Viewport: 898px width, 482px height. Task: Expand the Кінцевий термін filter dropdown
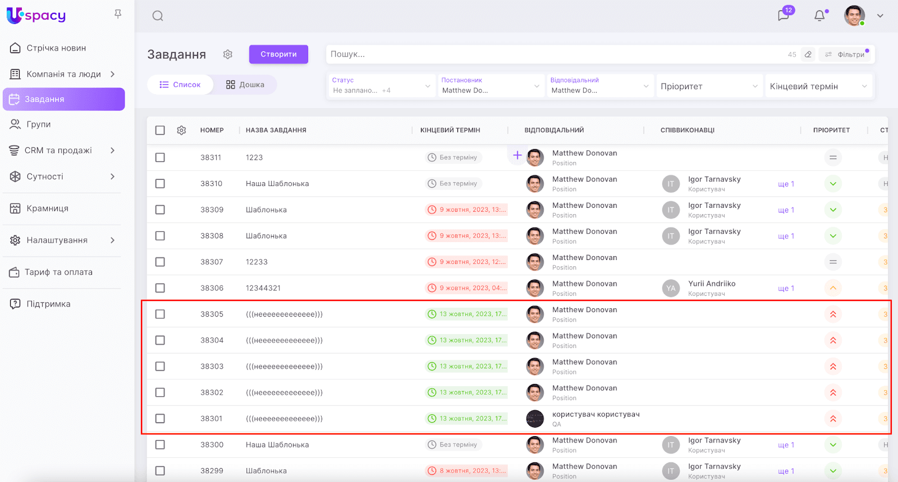(818, 86)
